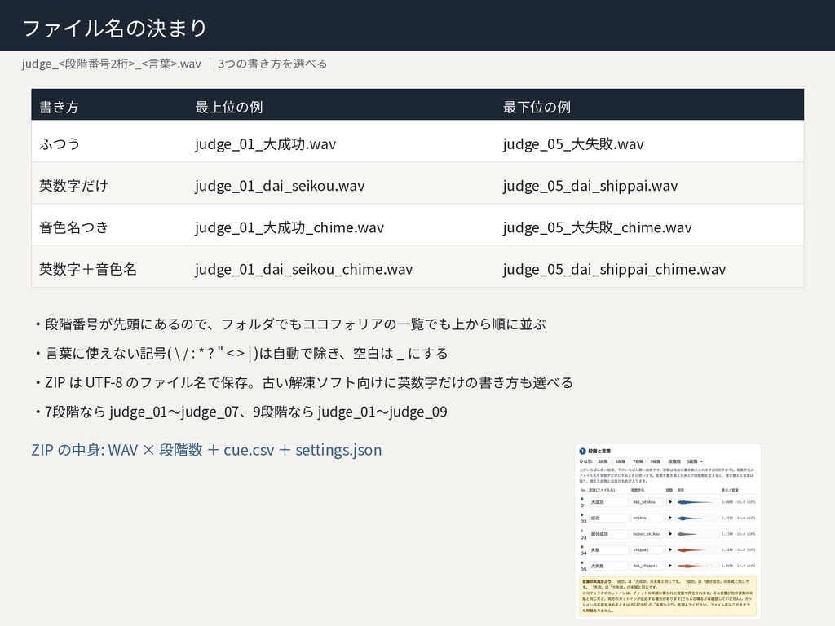Play the 大失敗 row sound in the thumbnail
835x626 pixels.
670,566
